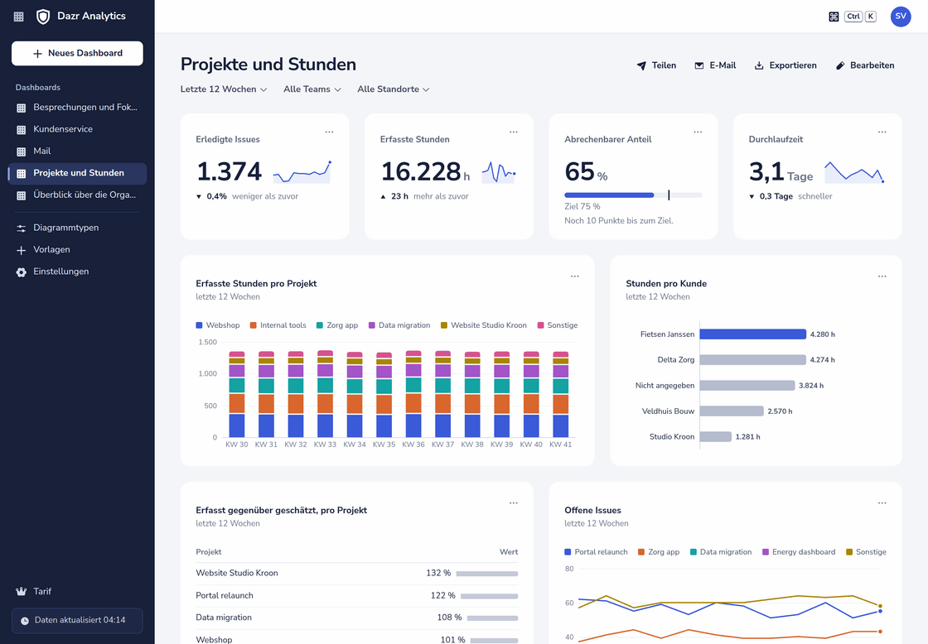Open options of Erfasst gegenüber geschätzt card

tap(513, 502)
